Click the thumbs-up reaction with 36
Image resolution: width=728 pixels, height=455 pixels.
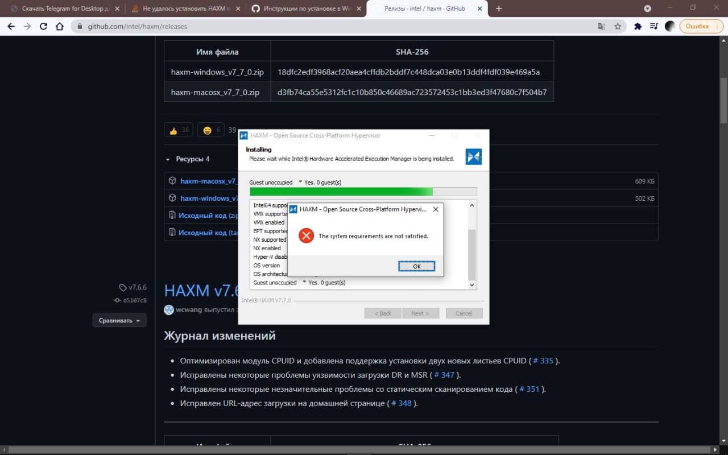(179, 130)
